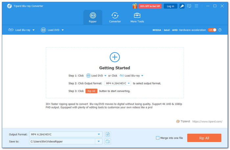Screen dimensions: 230x150
Task: Click Load DVD in Getting Started step 1
Action: pos(95,76)
